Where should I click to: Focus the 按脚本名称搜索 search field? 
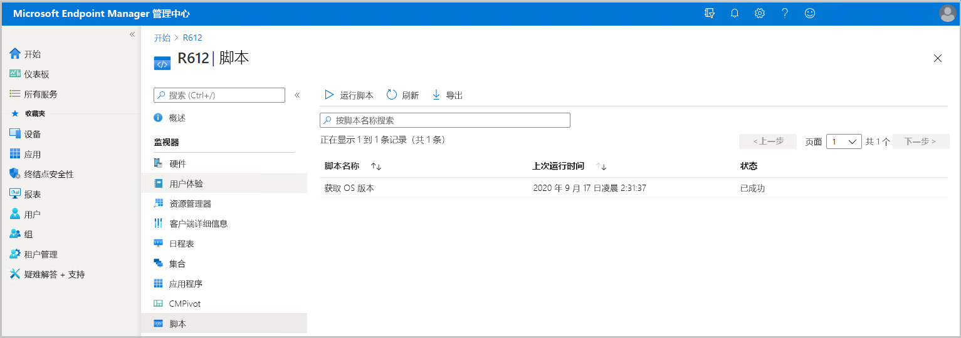[x=445, y=120]
